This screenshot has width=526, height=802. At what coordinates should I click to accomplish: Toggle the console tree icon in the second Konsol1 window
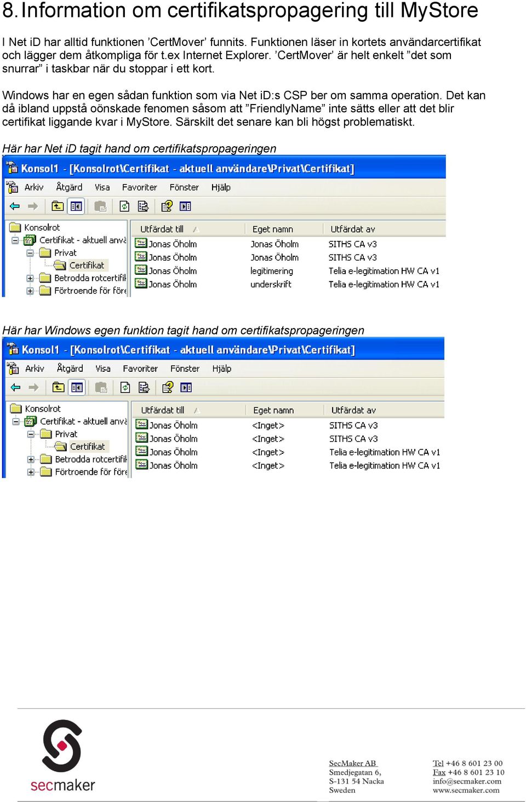coord(77,388)
